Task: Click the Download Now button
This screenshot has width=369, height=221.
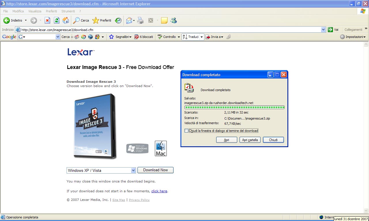Action: [155, 170]
